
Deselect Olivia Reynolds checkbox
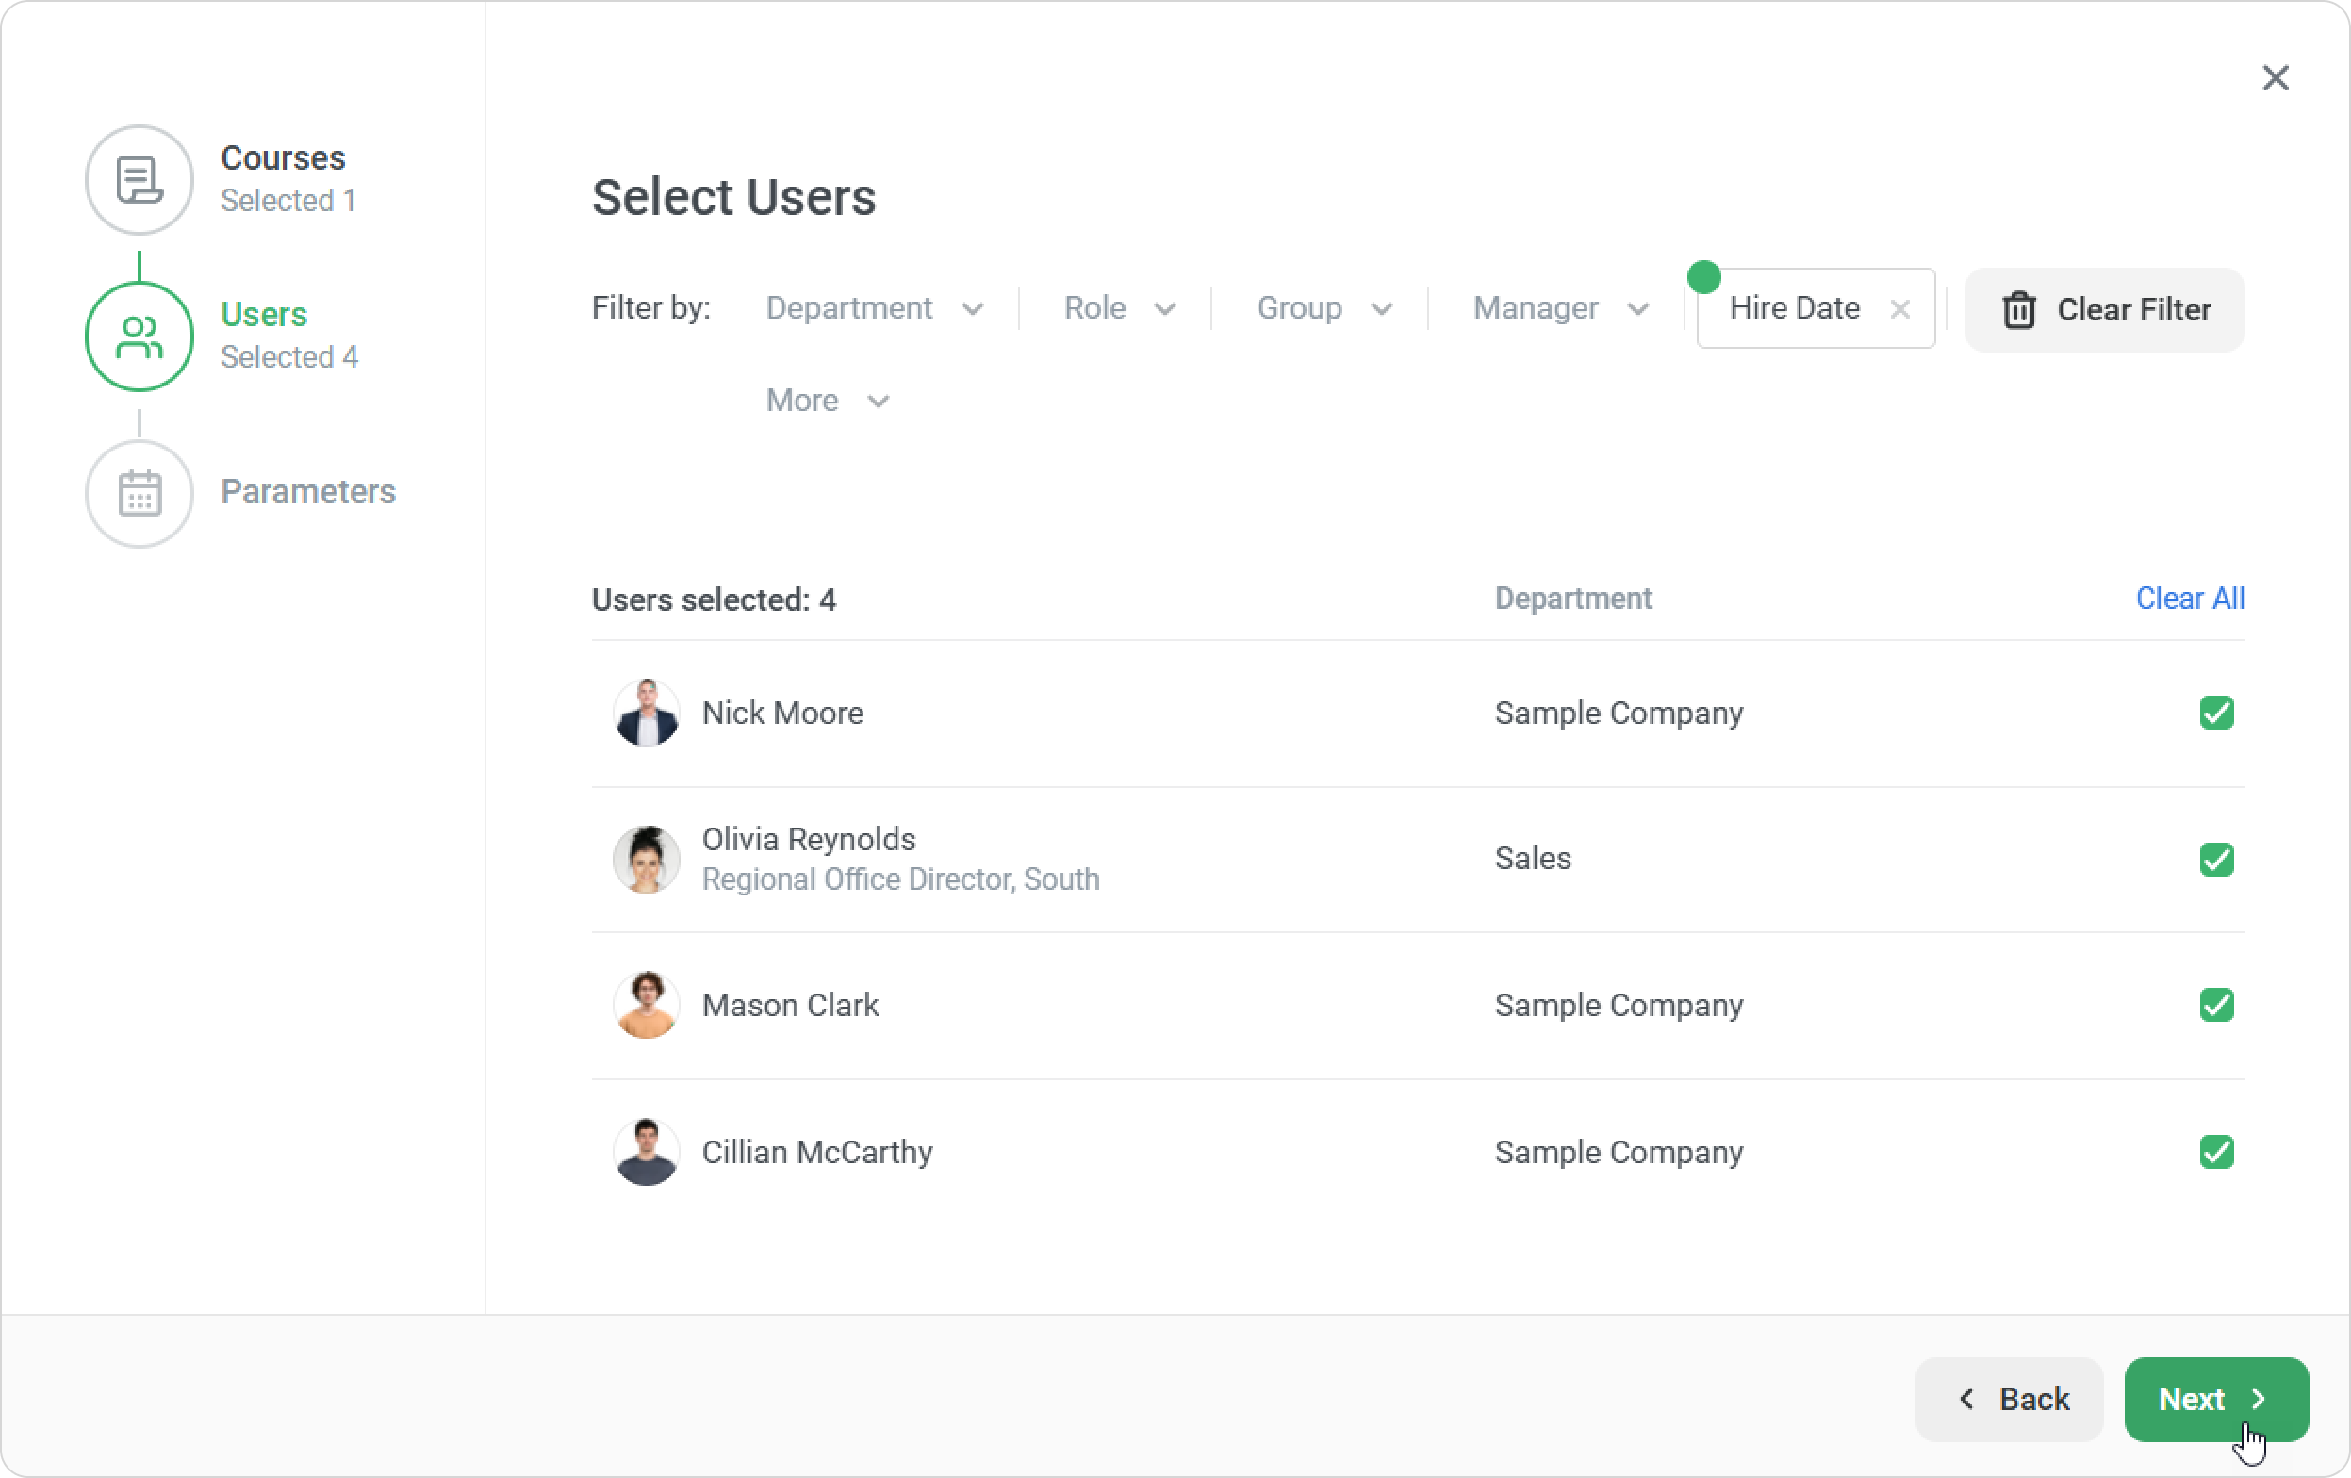point(2216,859)
